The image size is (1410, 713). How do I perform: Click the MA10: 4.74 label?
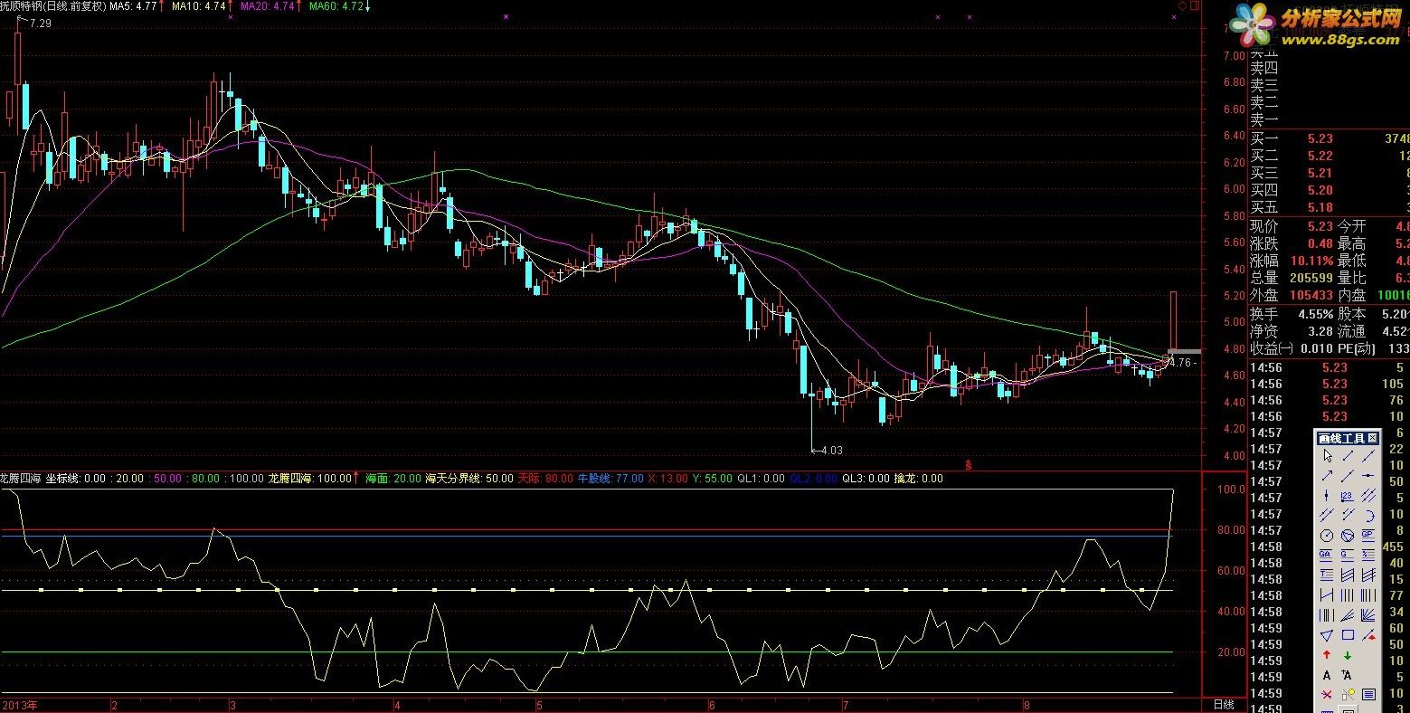point(198,6)
